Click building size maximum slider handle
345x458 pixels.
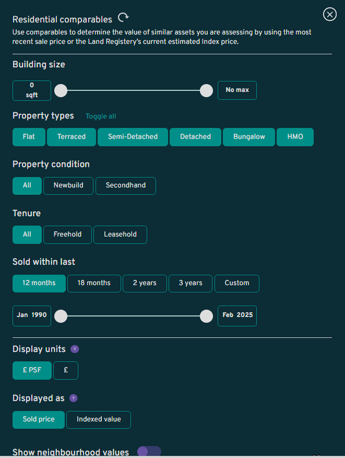click(x=206, y=90)
